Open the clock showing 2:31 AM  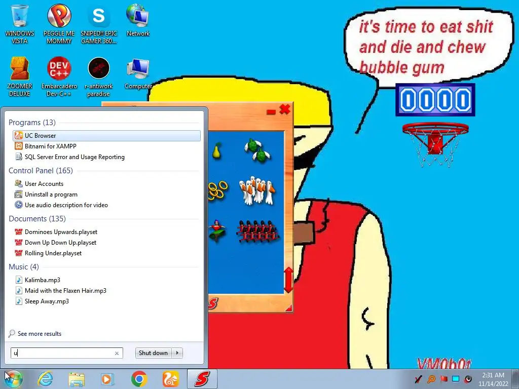493,379
